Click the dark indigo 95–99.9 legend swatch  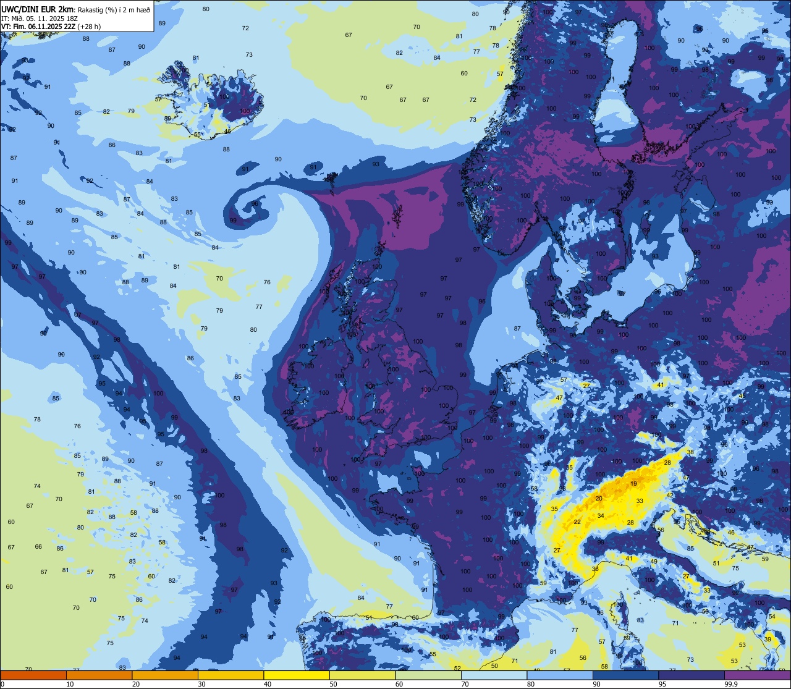(x=692, y=675)
